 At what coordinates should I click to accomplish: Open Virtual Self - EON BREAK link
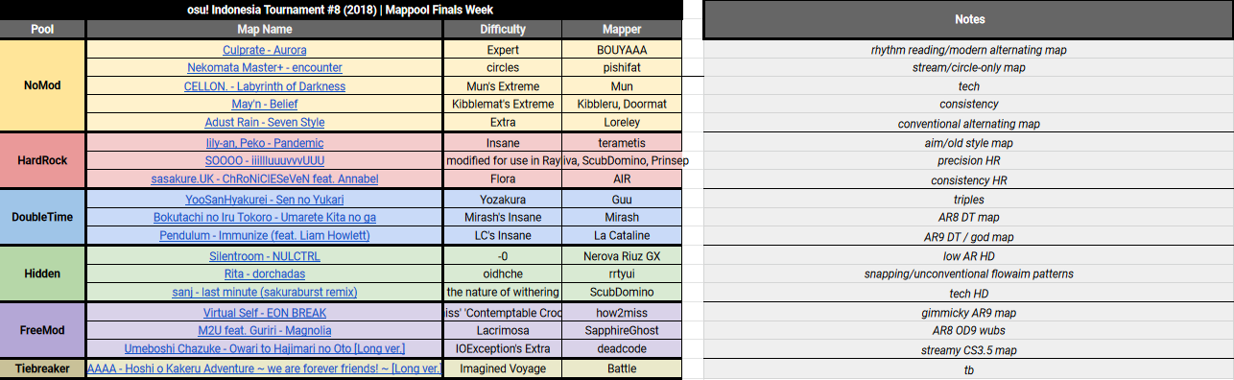(264, 312)
